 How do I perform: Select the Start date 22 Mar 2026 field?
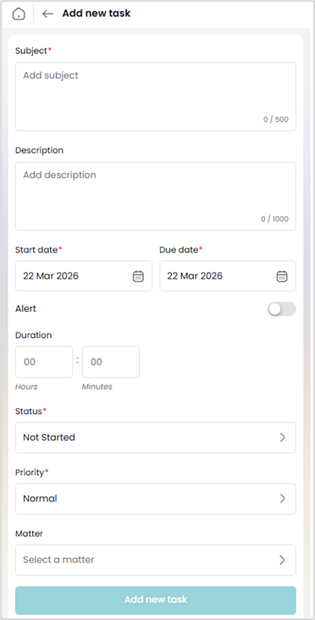click(x=84, y=276)
